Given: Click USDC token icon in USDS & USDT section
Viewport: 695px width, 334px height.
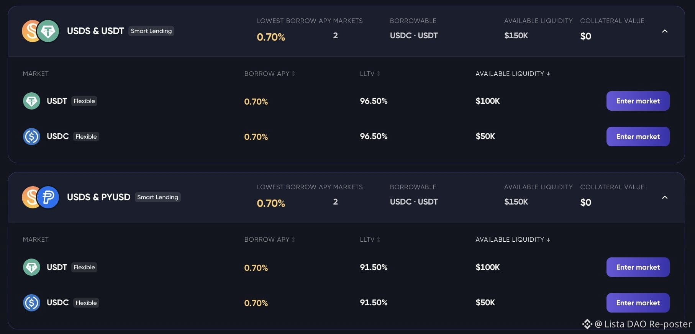Looking at the screenshot, I should coord(31,137).
